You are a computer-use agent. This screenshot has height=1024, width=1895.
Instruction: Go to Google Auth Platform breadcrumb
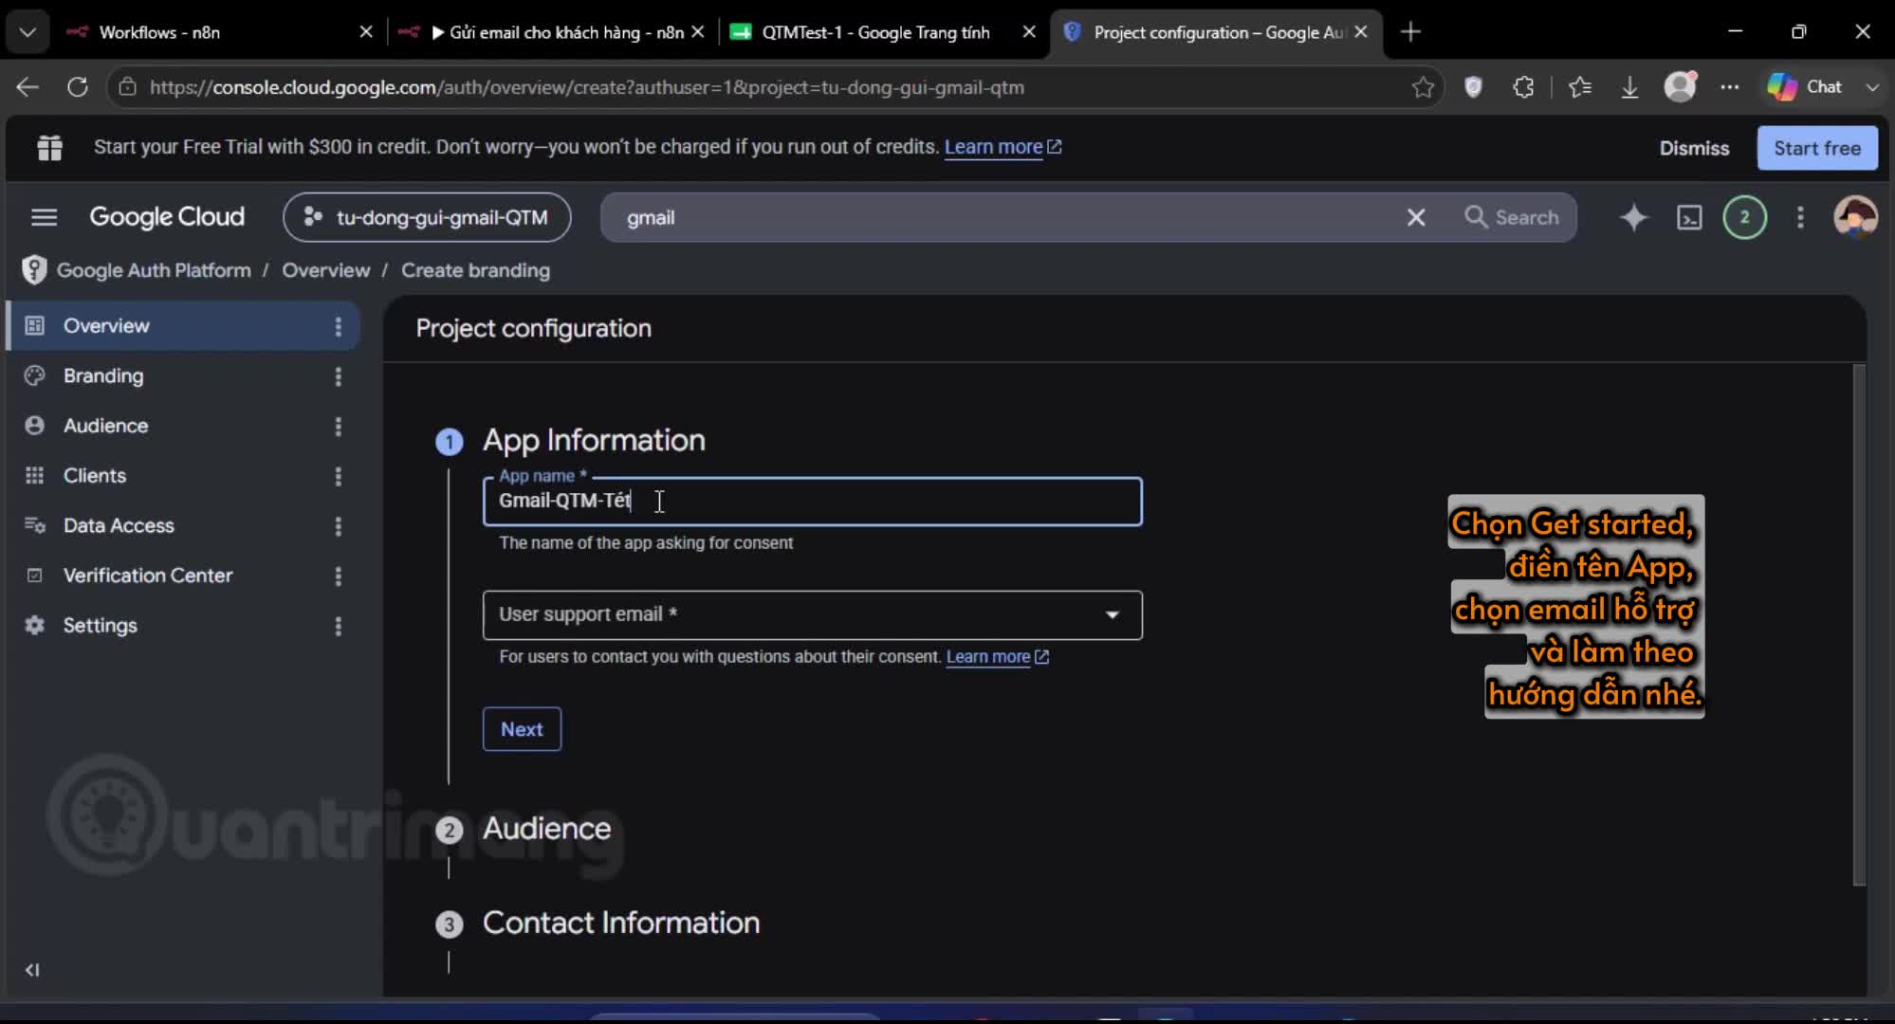pos(154,270)
